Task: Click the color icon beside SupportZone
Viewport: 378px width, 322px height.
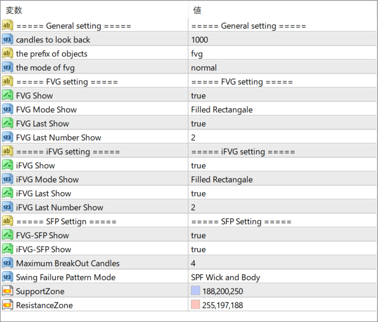Action: (7, 291)
